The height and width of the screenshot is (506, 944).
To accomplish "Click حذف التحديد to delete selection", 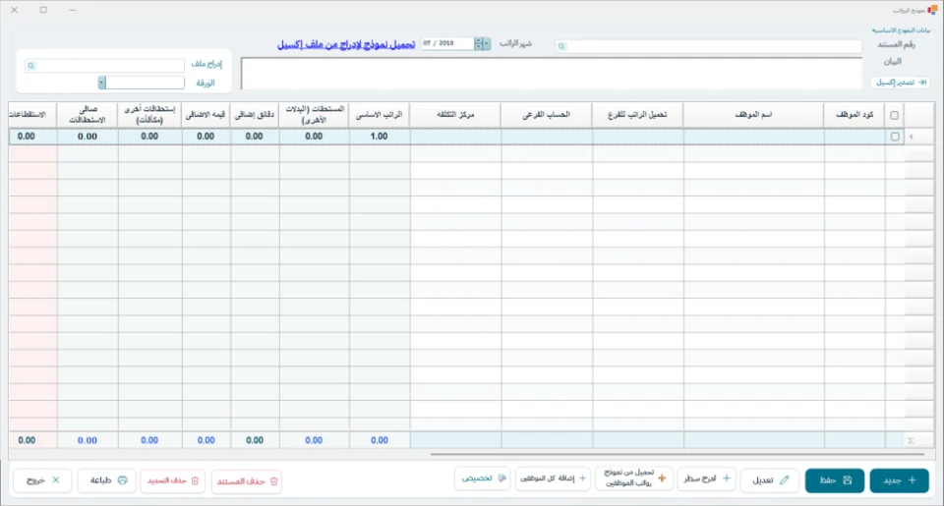I will (x=173, y=480).
